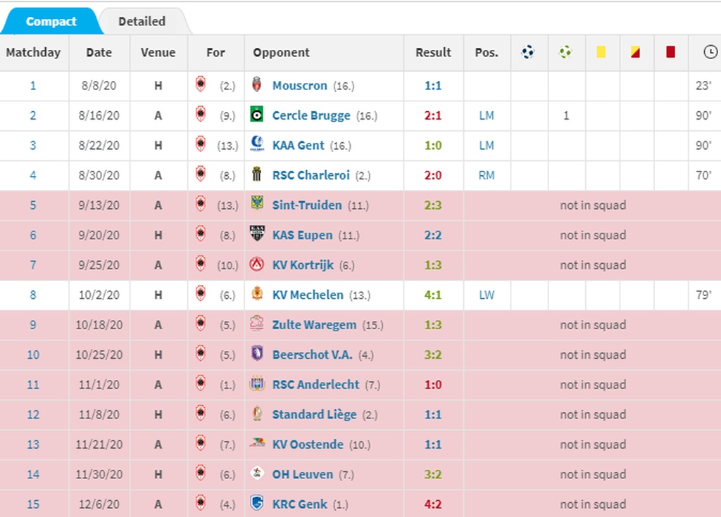Click the goals soccer ball column icon
Viewport: 721px width, 517px height.
pos(528,52)
